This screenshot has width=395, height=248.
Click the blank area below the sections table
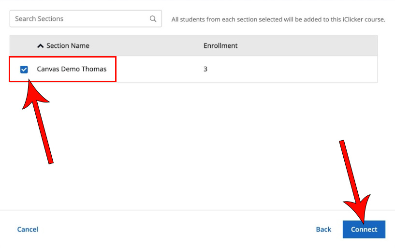click(x=193, y=145)
